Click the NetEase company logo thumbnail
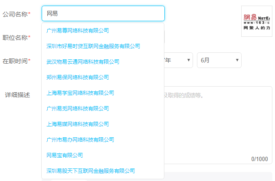Viewport: 275px width, 181px height. (x=257, y=21)
